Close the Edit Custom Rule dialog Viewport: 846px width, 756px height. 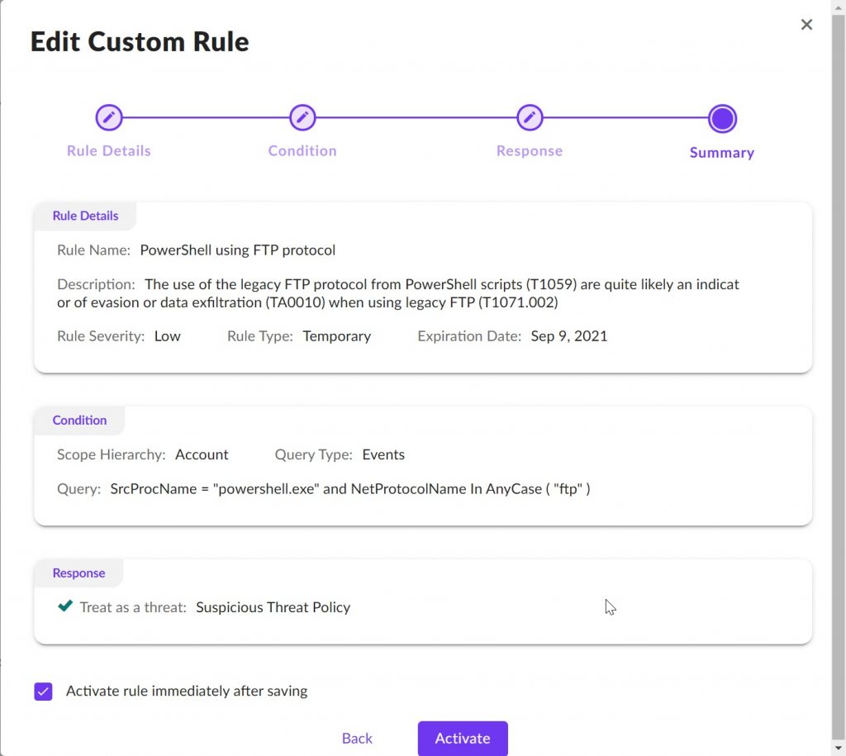tap(806, 24)
